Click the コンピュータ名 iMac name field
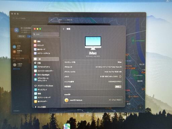This screenshot has height=129, width=172. click(93, 62)
